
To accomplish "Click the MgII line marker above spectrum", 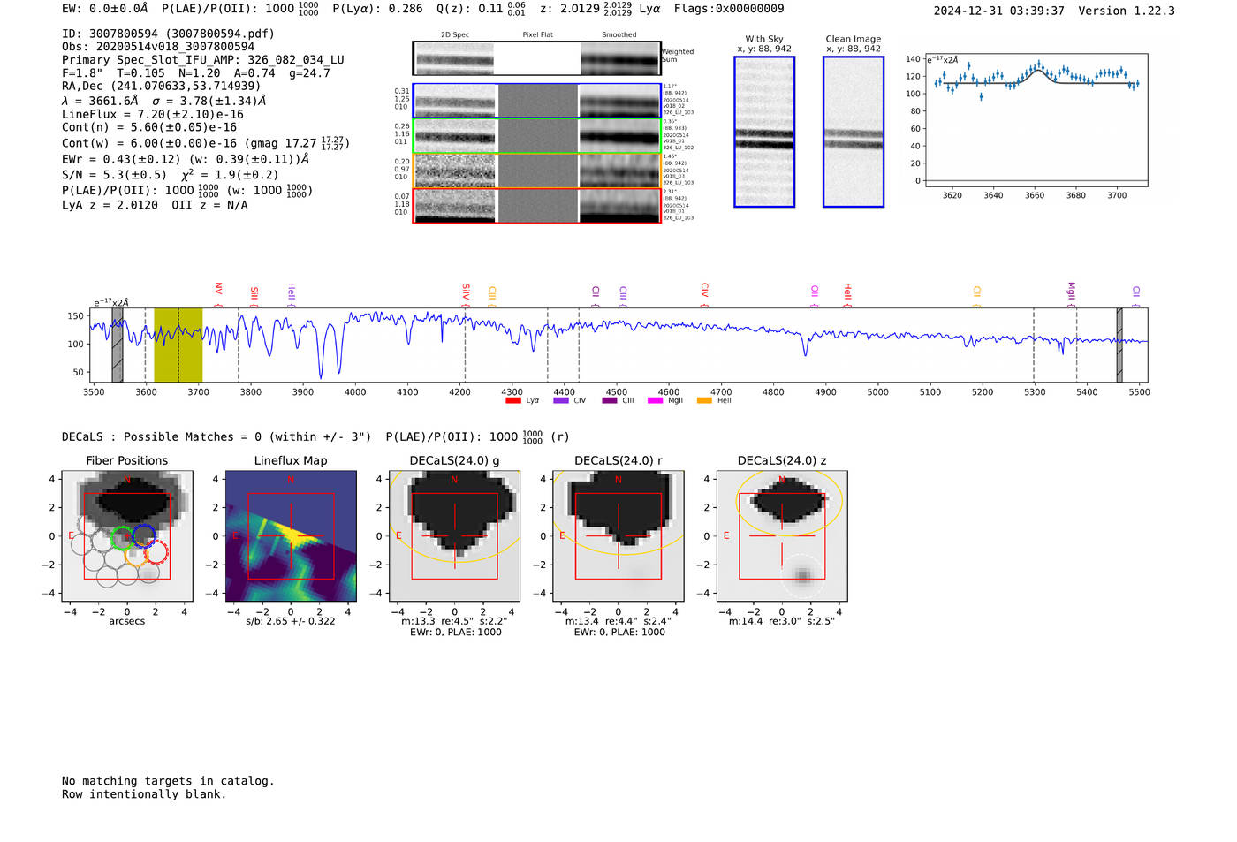I will click(1072, 293).
